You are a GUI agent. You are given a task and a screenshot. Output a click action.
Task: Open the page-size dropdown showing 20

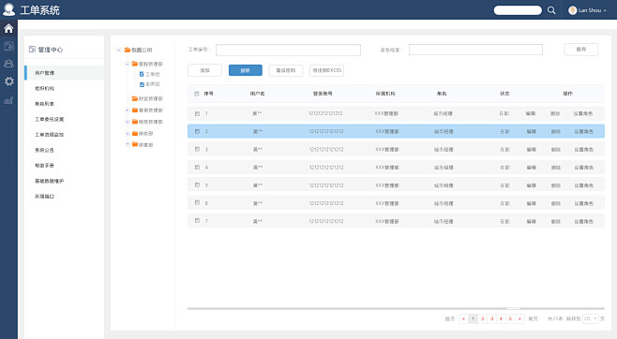point(591,318)
